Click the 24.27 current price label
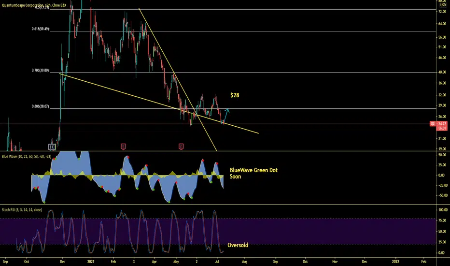Viewport: 450px width, 266px height. pos(442,124)
